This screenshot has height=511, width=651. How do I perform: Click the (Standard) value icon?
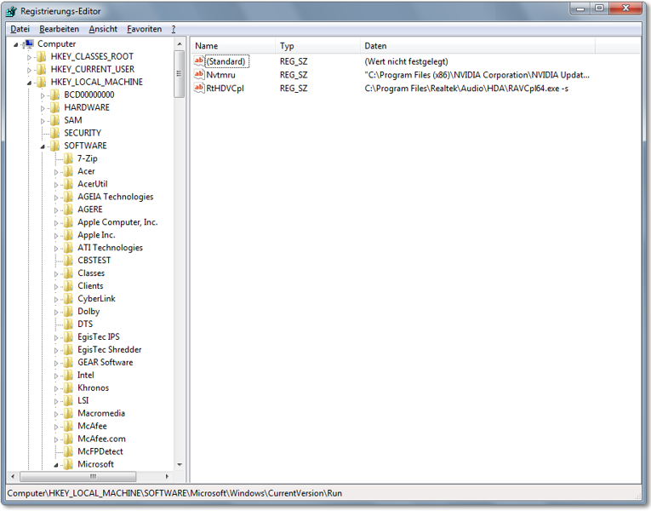click(199, 61)
